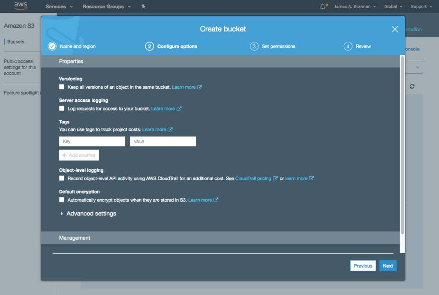This screenshot has width=439, height=295.
Task: Click external link icon beside Default encryption Learn more
Action: (x=216, y=200)
